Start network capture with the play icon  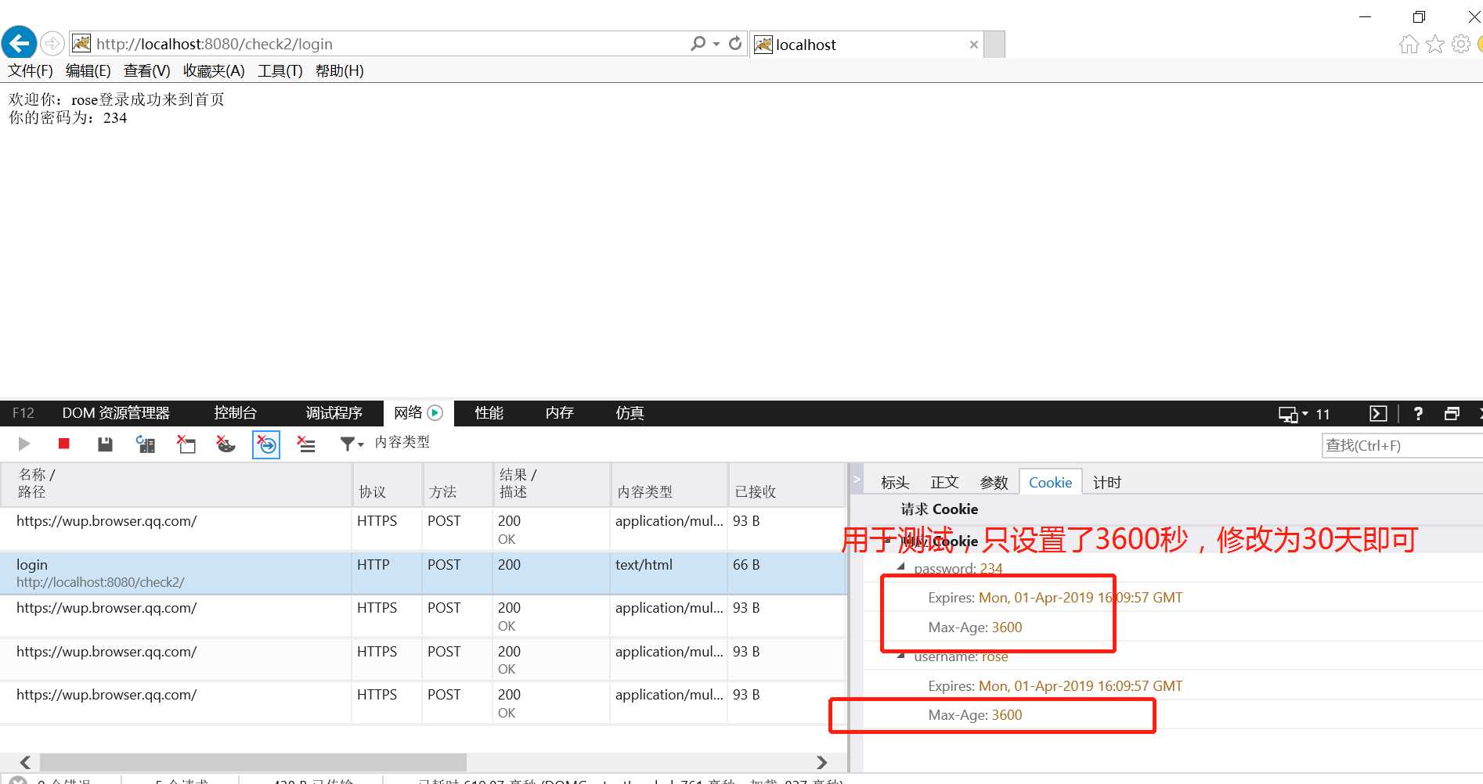point(24,444)
